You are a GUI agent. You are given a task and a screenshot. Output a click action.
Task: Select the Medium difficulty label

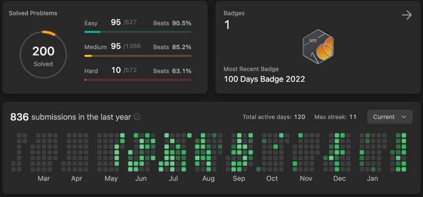96,47
